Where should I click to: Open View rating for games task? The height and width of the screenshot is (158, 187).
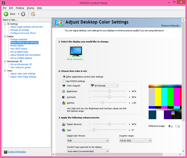click(21, 67)
